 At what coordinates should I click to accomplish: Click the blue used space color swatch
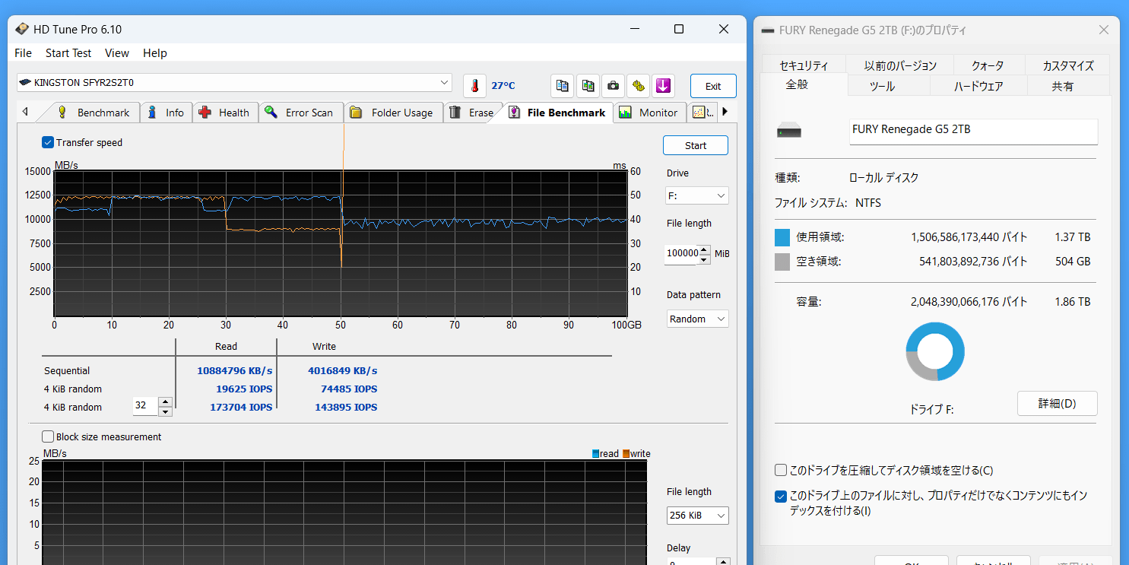pos(782,237)
